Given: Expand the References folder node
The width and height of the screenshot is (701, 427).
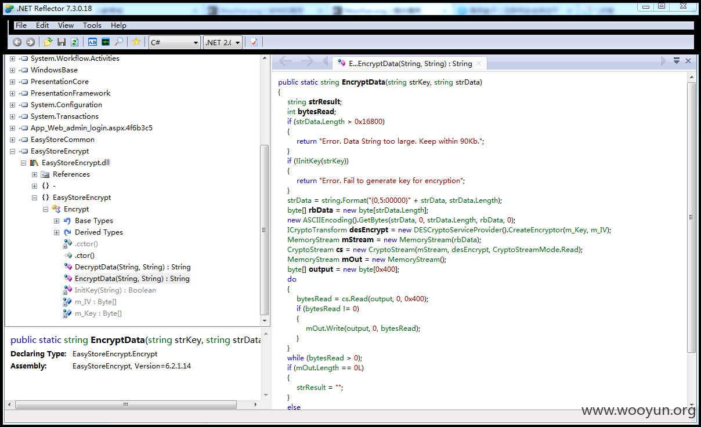Looking at the screenshot, I should 34,174.
